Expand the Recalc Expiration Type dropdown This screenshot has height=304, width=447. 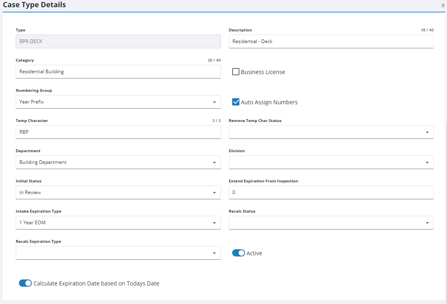(x=118, y=253)
